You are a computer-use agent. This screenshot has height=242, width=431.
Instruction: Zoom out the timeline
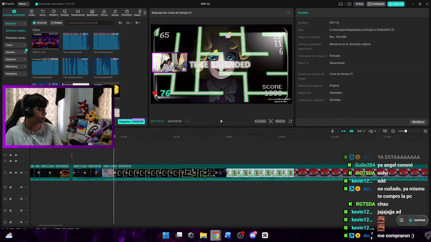(393, 131)
